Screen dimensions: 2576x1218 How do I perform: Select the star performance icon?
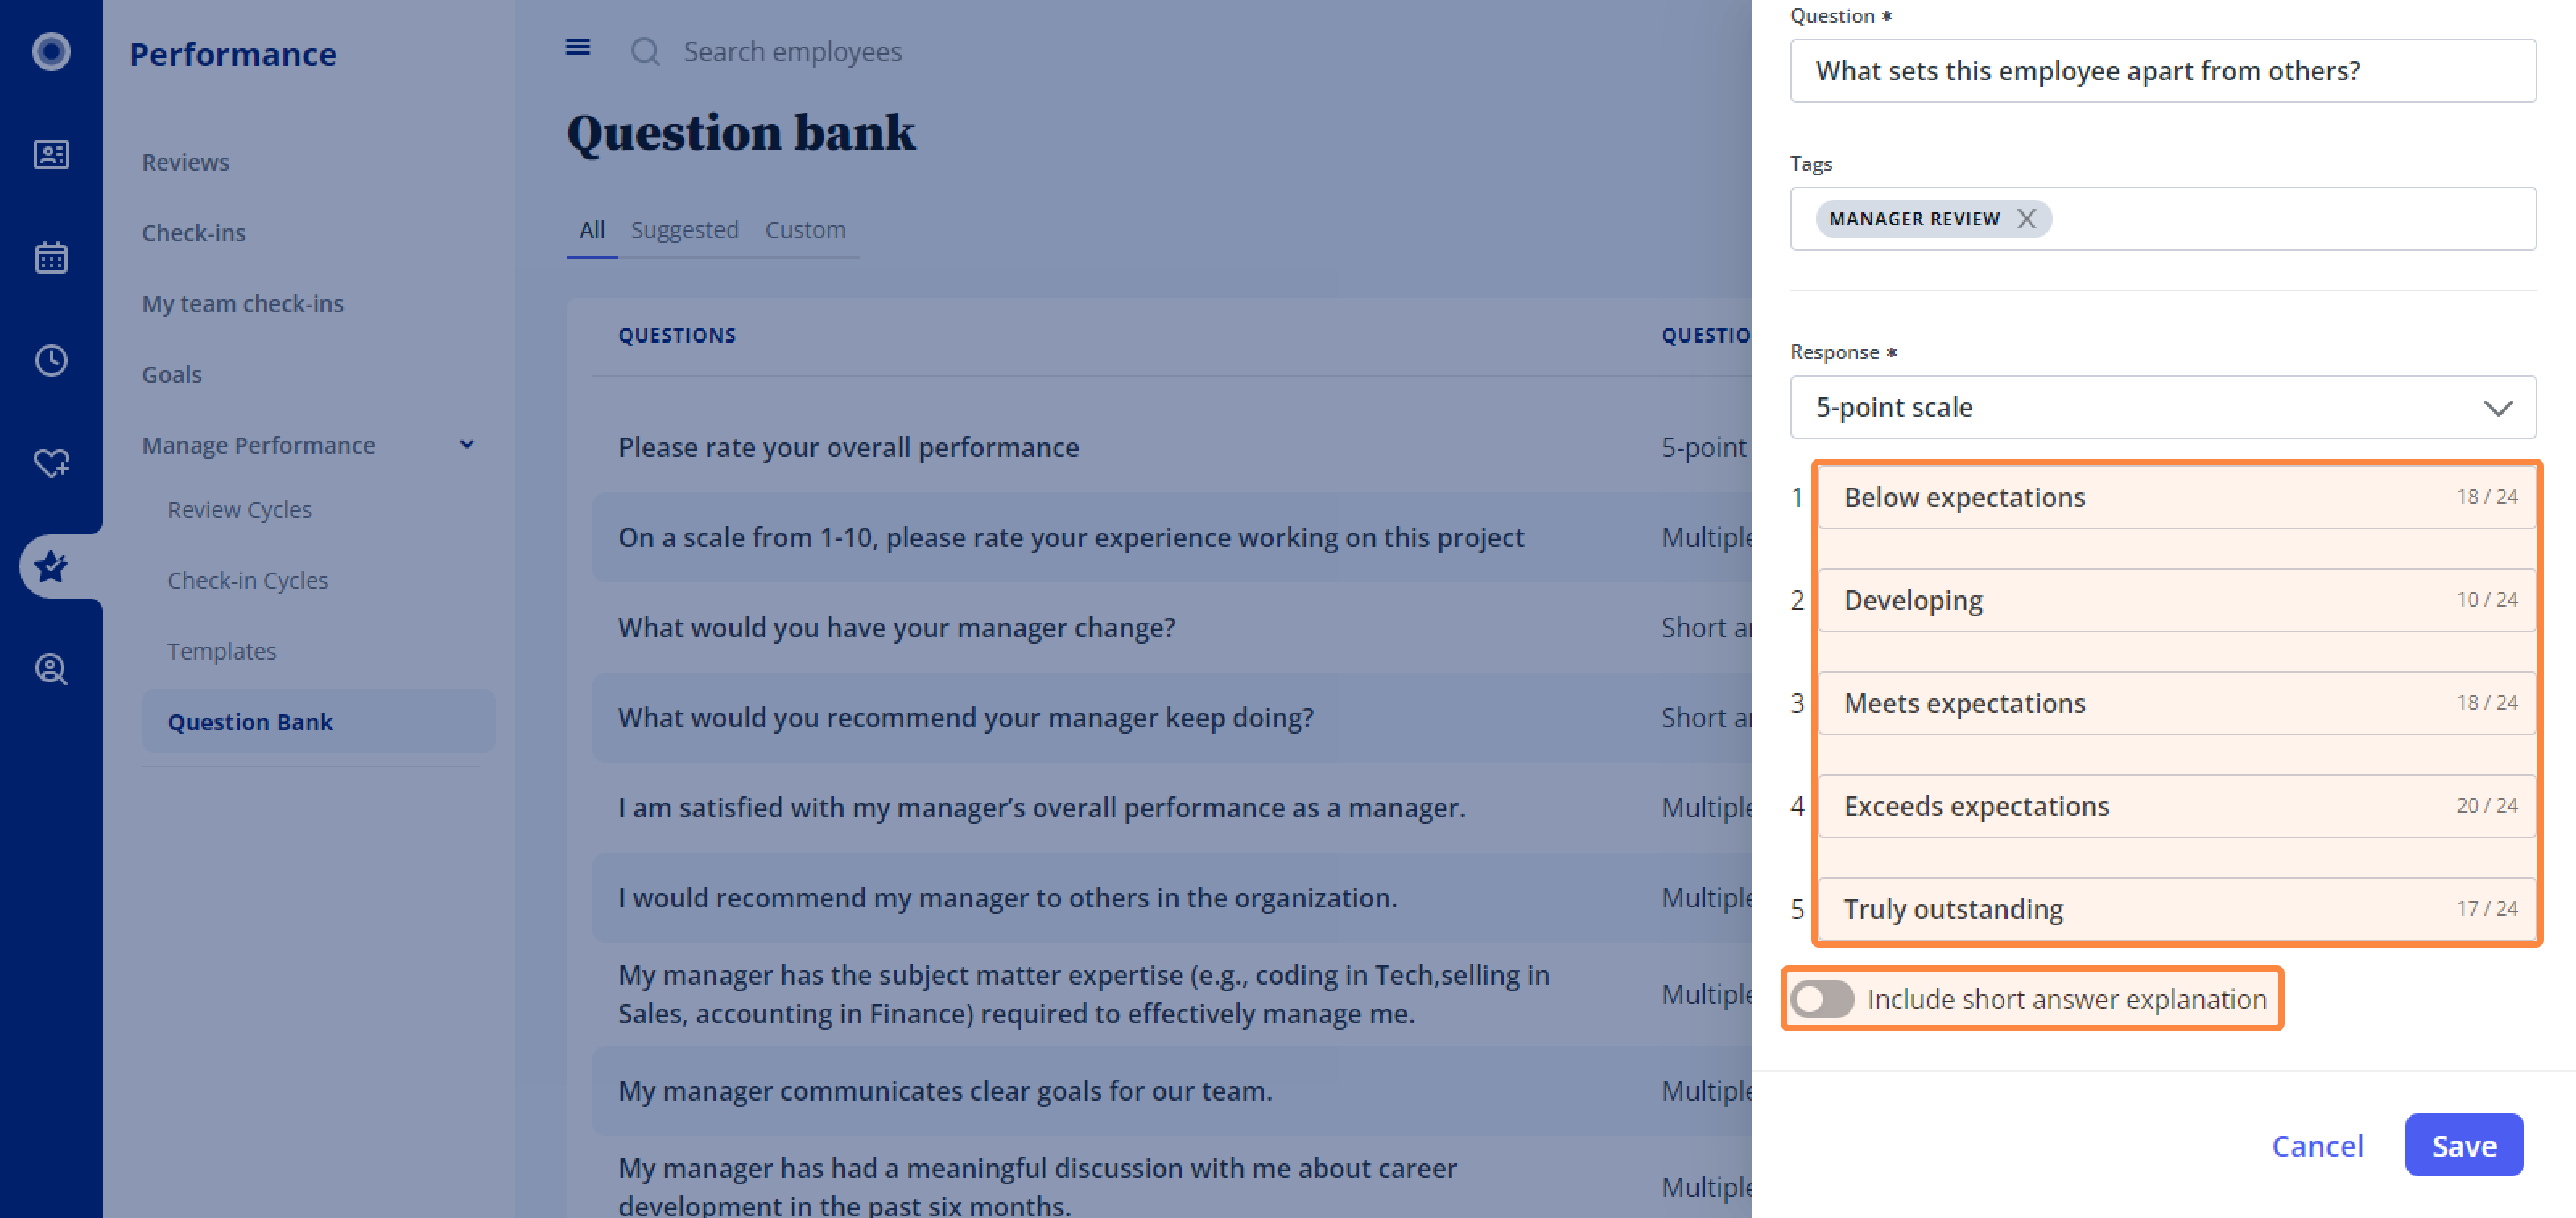point(51,566)
